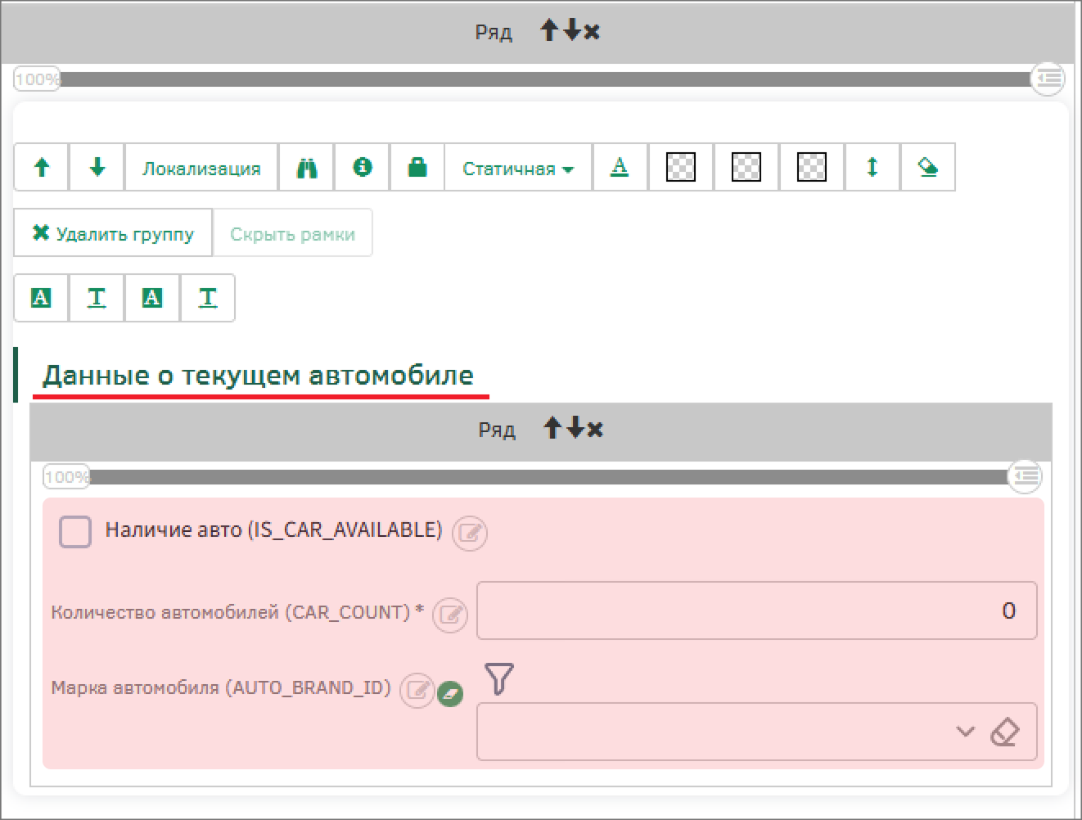Click the paint bucket fill icon
This screenshot has width=1082, height=820.
click(x=927, y=168)
